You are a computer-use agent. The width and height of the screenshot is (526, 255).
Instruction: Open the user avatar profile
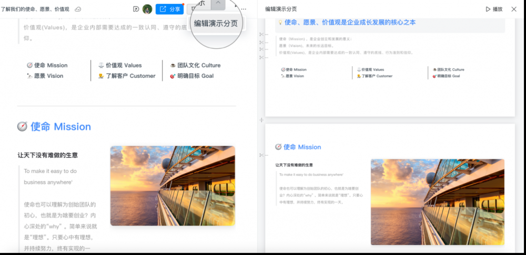coord(147,9)
